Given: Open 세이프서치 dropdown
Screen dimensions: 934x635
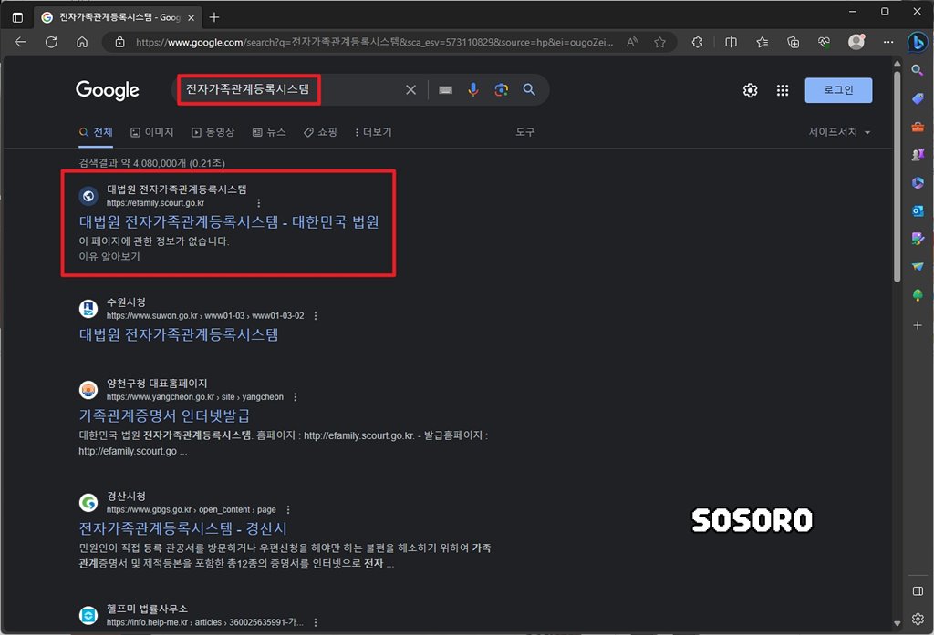Looking at the screenshot, I should [840, 132].
